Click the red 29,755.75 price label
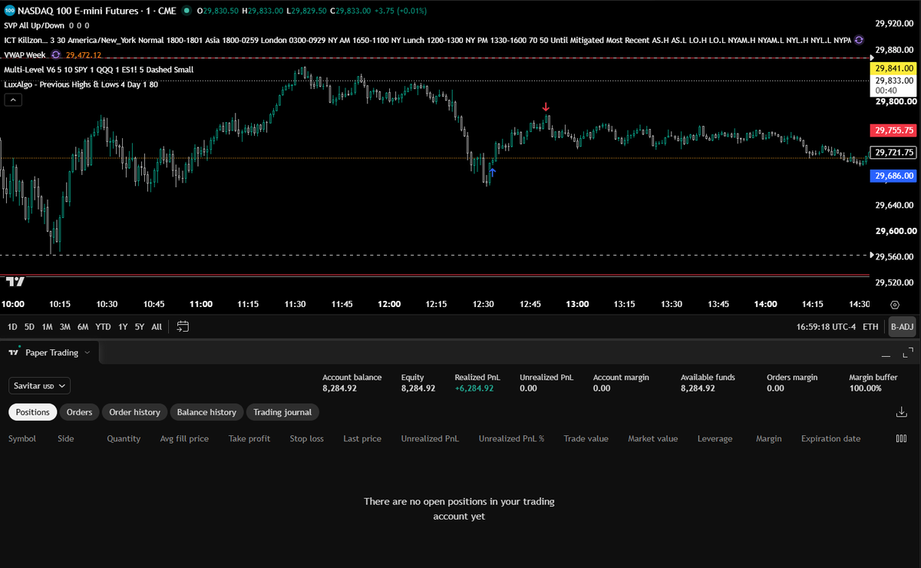The image size is (921, 568). tap(893, 130)
